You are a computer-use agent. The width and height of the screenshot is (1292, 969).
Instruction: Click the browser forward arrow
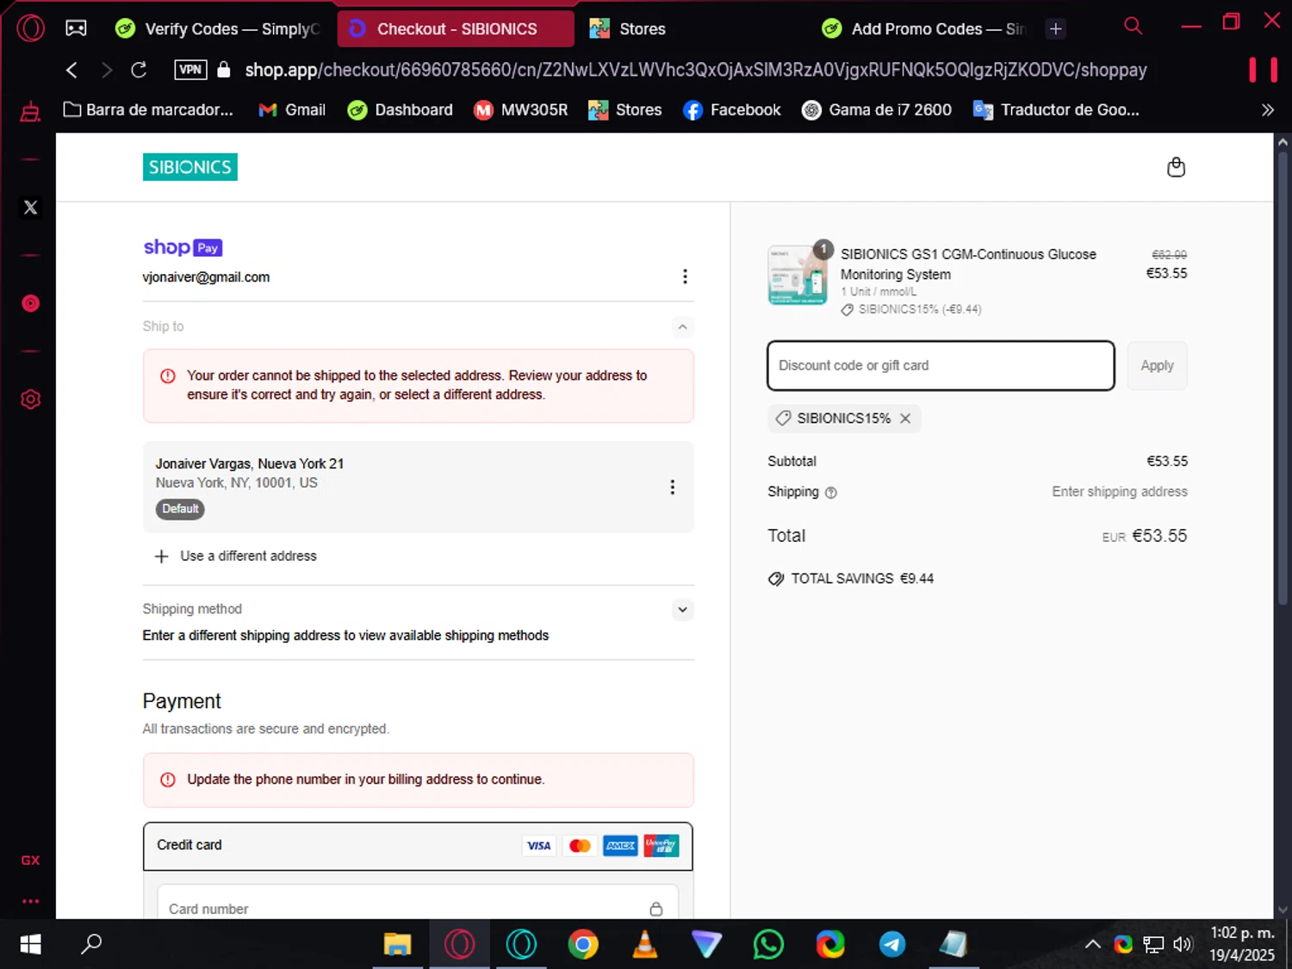click(106, 70)
